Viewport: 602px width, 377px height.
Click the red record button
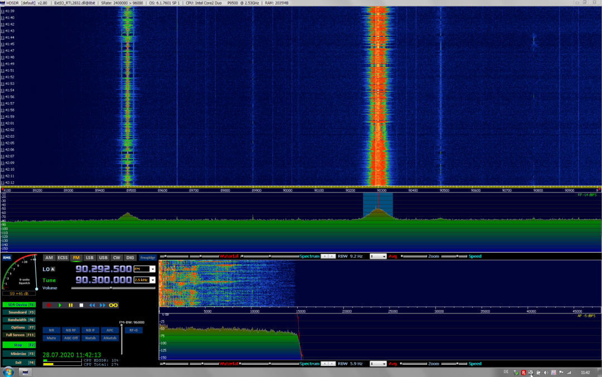tap(48, 305)
